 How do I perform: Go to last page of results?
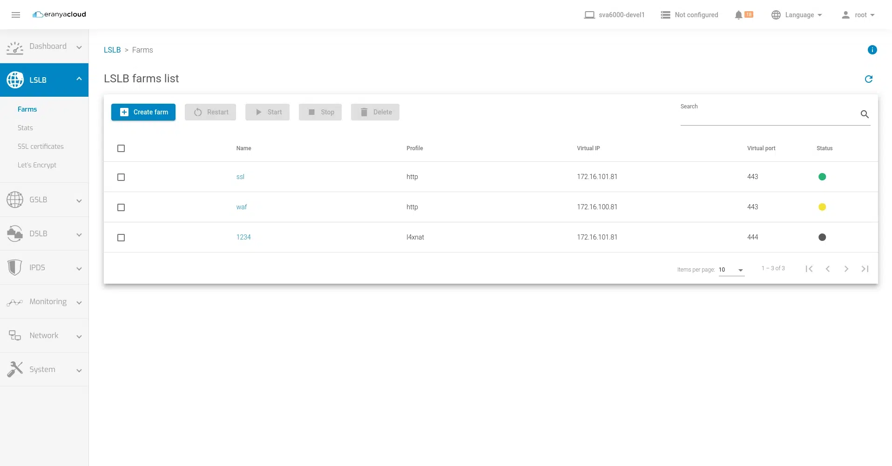pos(865,269)
